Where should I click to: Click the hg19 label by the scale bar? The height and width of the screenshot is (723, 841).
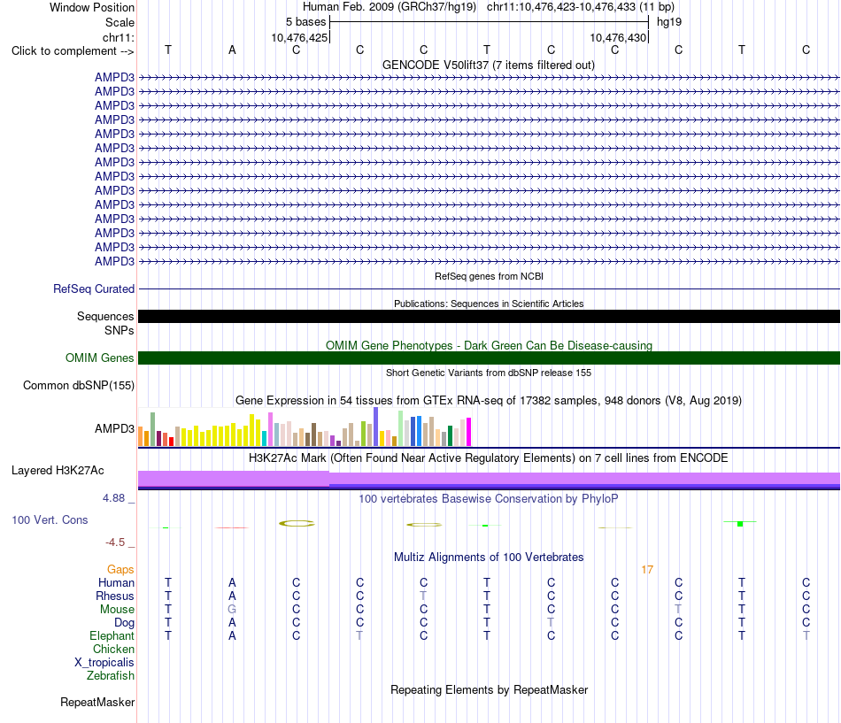point(669,22)
